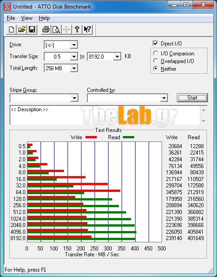
Task: Print results using the printer icon
Action: coord(46,29)
